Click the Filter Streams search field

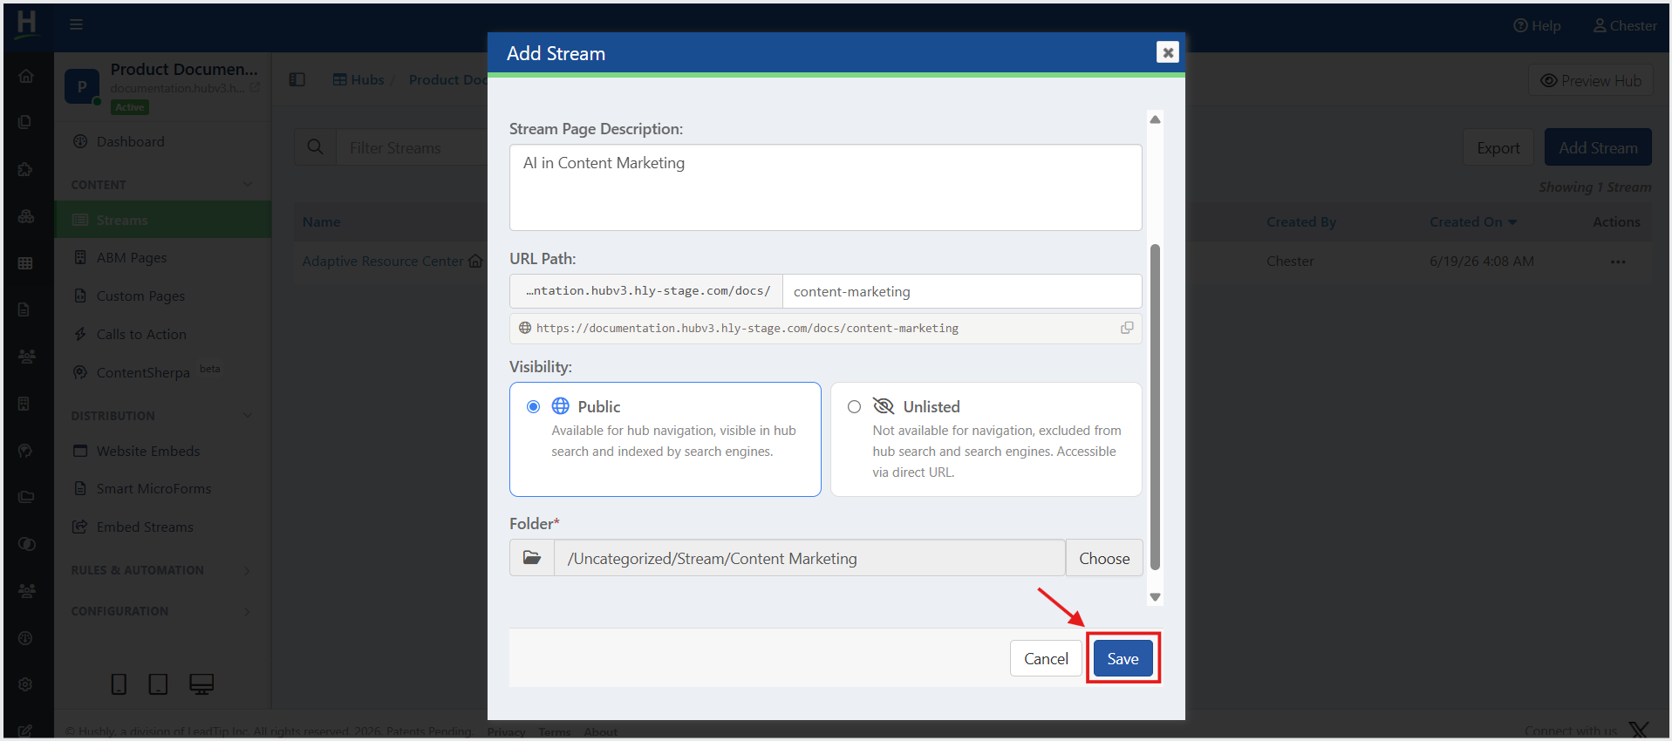pyautogui.click(x=413, y=147)
